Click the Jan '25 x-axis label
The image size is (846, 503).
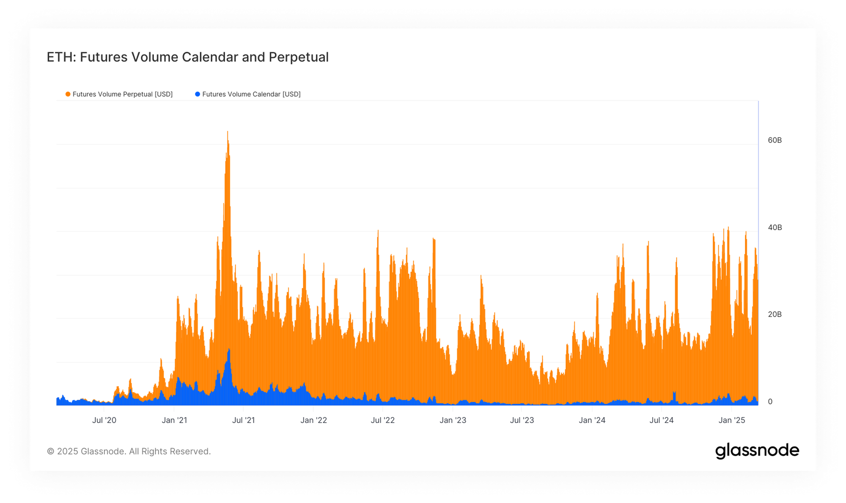pyautogui.click(x=732, y=420)
